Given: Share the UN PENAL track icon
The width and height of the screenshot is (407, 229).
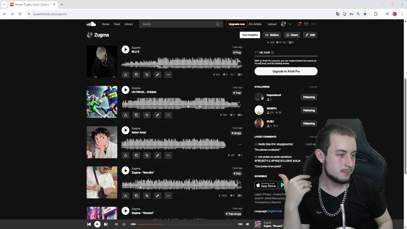Looking at the screenshot, I should pos(126,115).
